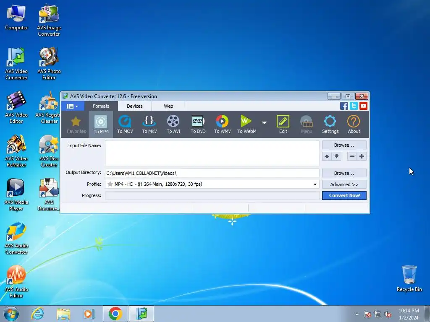Select AVS Image Converter desktop shortcut

click(x=49, y=20)
